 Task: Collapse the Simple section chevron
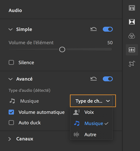pos(11,29)
